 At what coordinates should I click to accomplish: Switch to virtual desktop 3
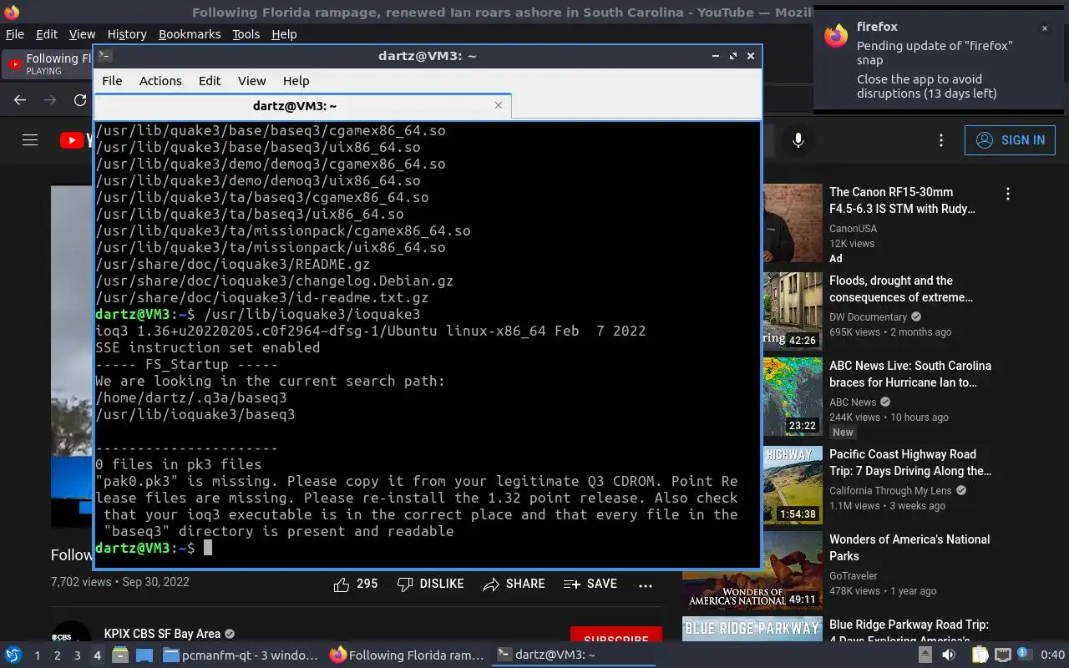pos(77,655)
